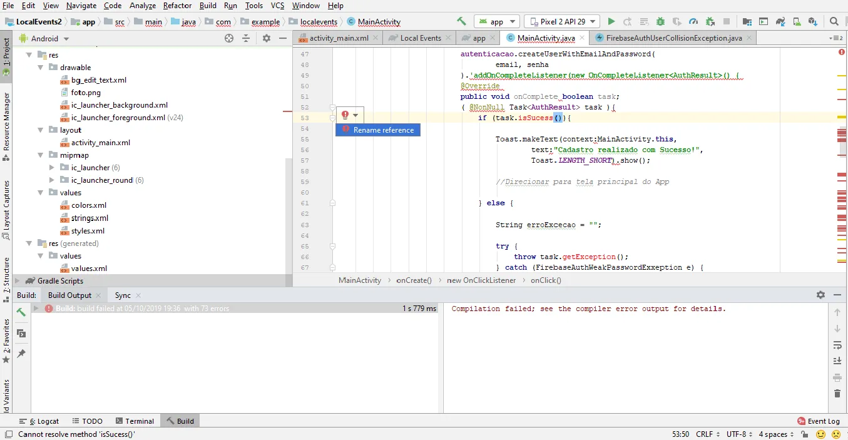The width and height of the screenshot is (848, 440).
Task: Toggle soft-wrap in the build output panel
Action: pos(837,345)
